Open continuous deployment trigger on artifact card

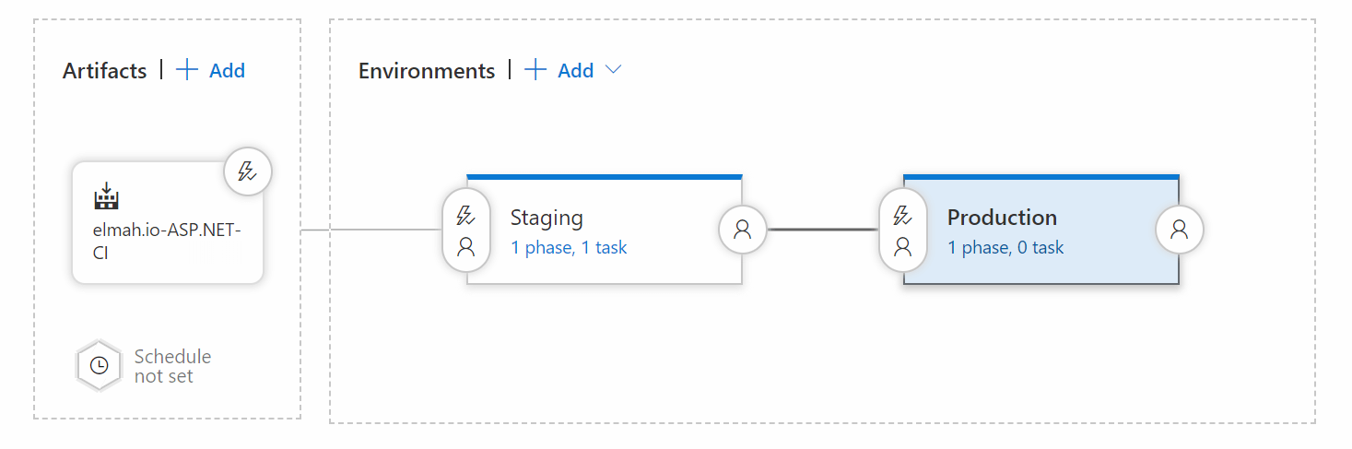click(x=247, y=171)
